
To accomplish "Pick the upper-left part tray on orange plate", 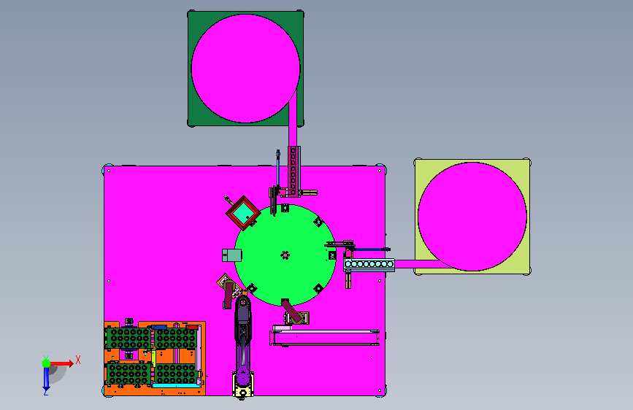I will pyautogui.click(x=129, y=338).
